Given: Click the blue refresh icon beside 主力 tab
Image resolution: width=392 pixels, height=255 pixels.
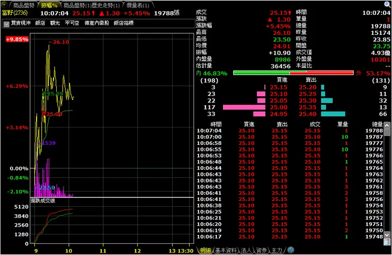Looking at the screenshot, I should coord(291,250).
